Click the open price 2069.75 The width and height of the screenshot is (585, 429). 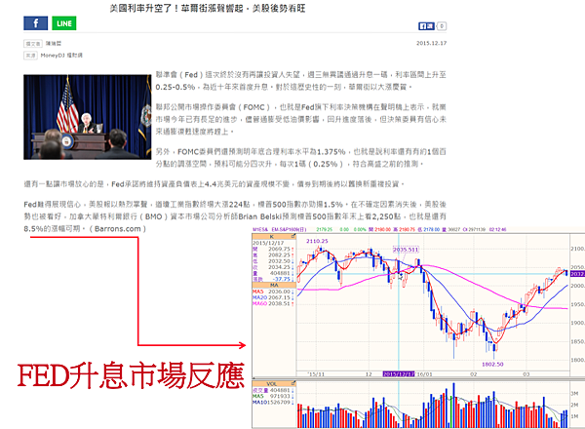pyautogui.click(x=279, y=249)
